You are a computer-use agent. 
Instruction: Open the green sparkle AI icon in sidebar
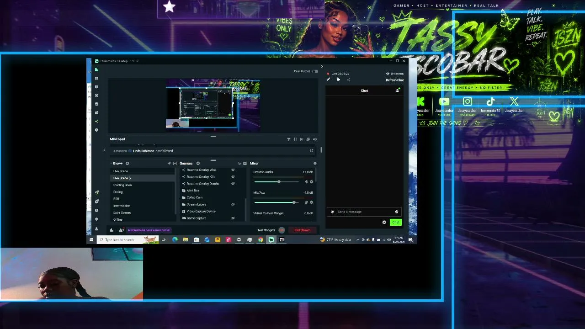[96, 121]
